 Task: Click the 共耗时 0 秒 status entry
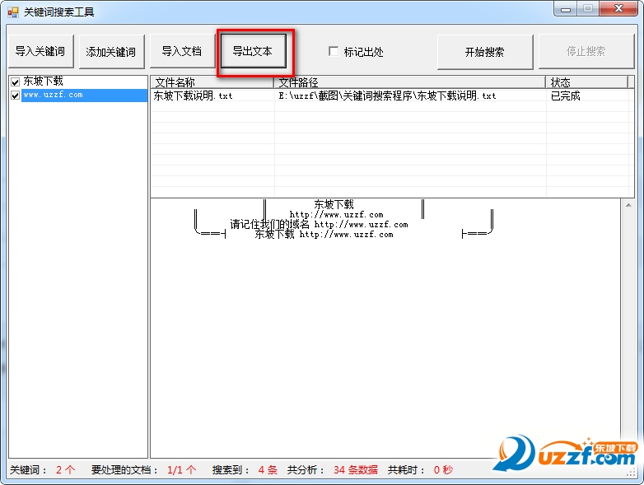[420, 470]
